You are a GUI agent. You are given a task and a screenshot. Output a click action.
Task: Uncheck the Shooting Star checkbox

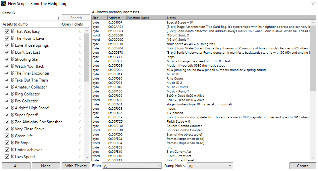coord(7,59)
